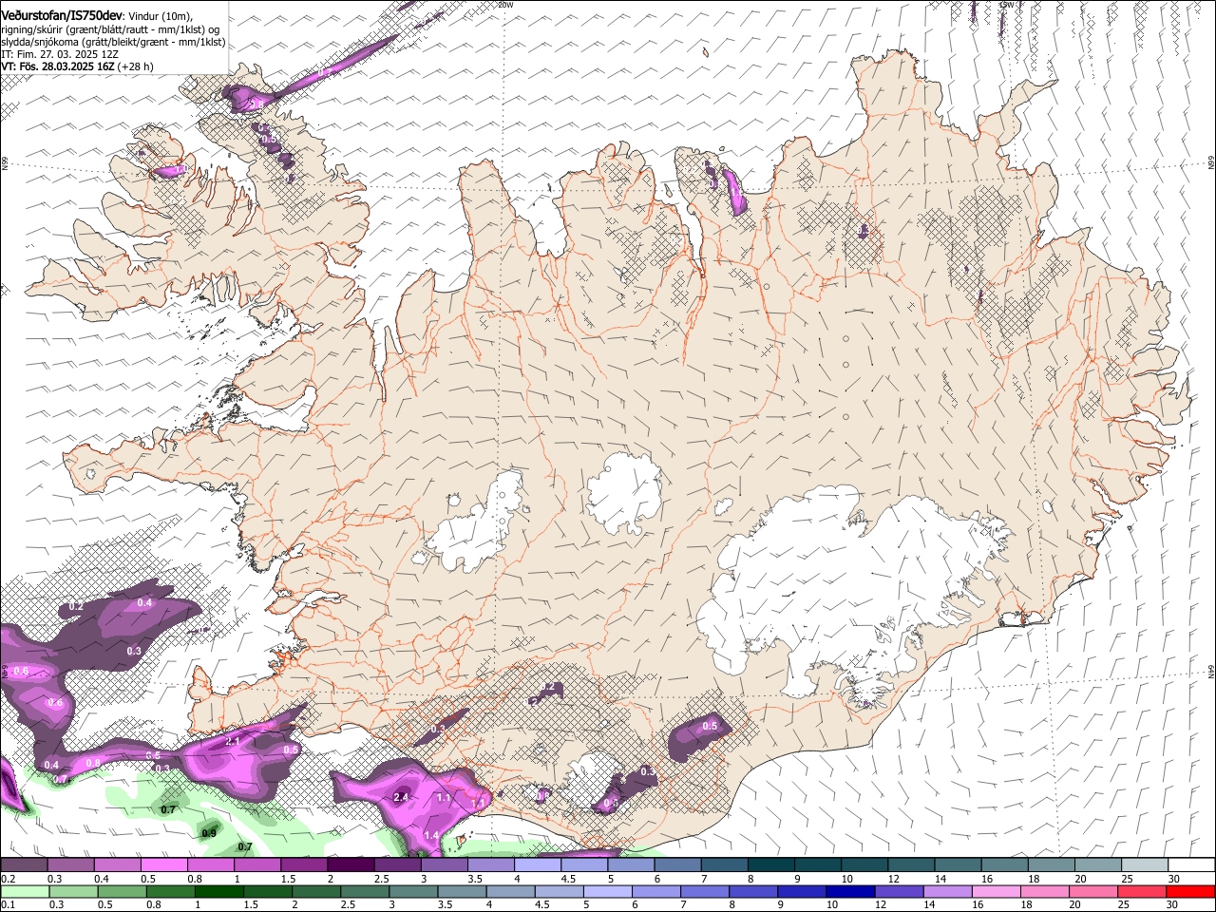Click the "(+28 h)" forecast offset text
1216x912 pixels.
[x=136, y=66]
